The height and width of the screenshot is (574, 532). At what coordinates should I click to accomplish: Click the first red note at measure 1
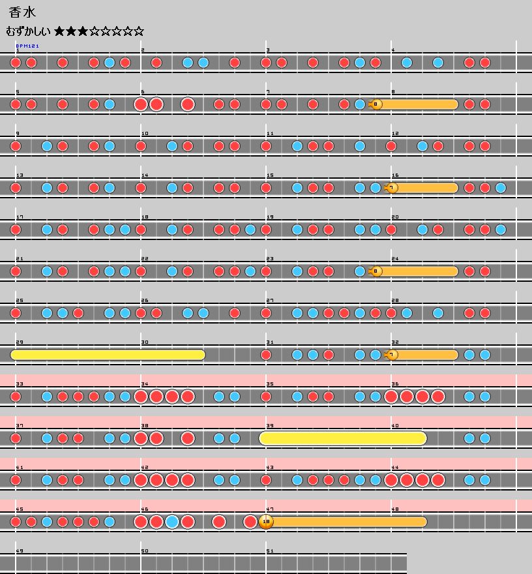pos(16,63)
